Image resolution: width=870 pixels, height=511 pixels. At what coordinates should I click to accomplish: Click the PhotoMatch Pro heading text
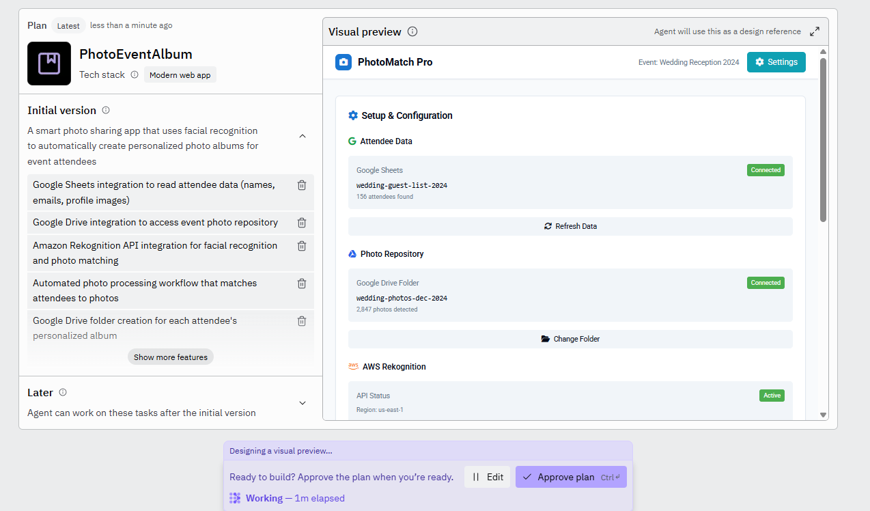coord(395,62)
